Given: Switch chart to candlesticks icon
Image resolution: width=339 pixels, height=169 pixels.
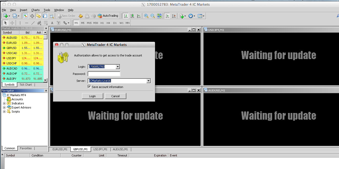Looking at the screenshot, I should pyautogui.click(x=132, y=16).
